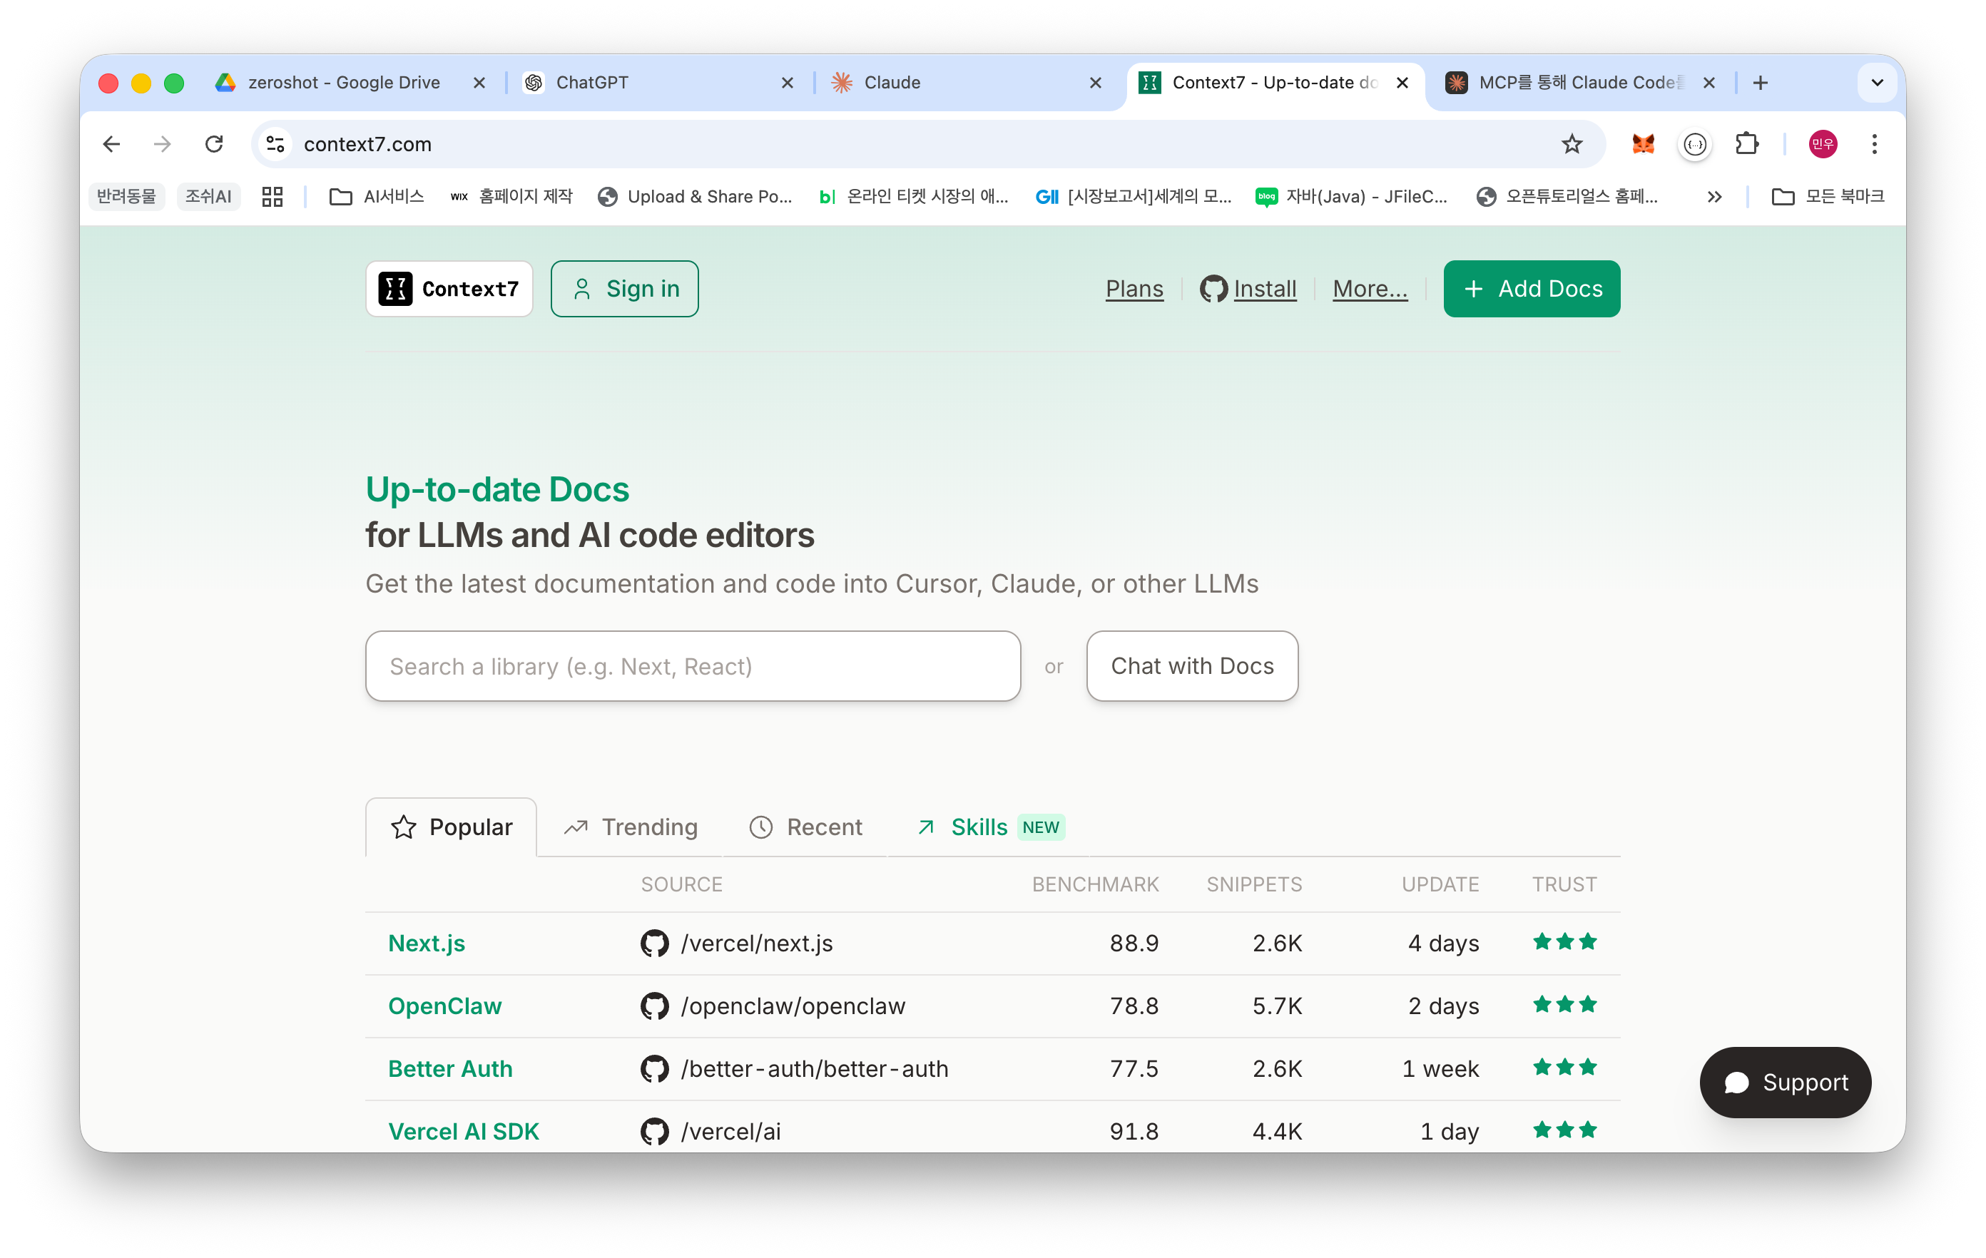Viewport: 1986px width, 1258px height.
Task: Click the circular extension icon beside MetaMask
Action: point(1695,144)
